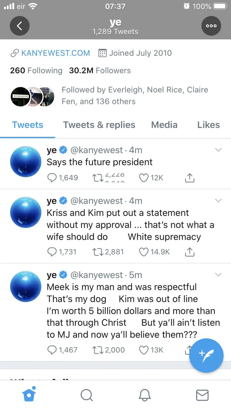Open the Messages envelope icon

point(202,395)
